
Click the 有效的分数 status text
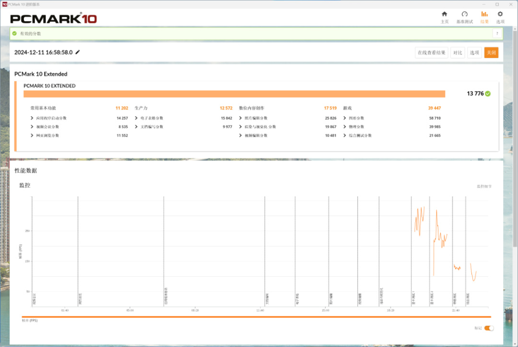[30, 34]
